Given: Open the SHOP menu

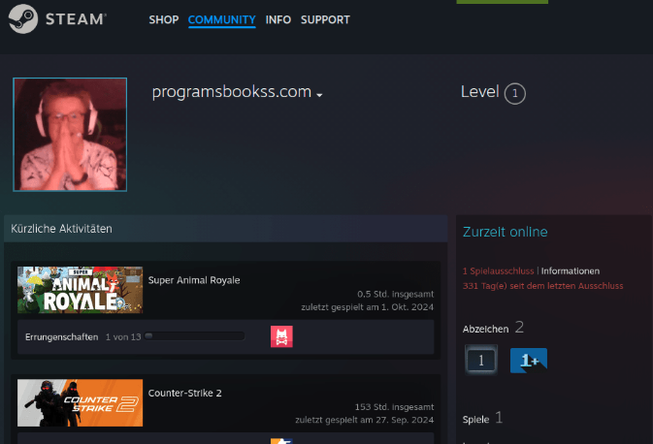Looking at the screenshot, I should click(x=164, y=20).
